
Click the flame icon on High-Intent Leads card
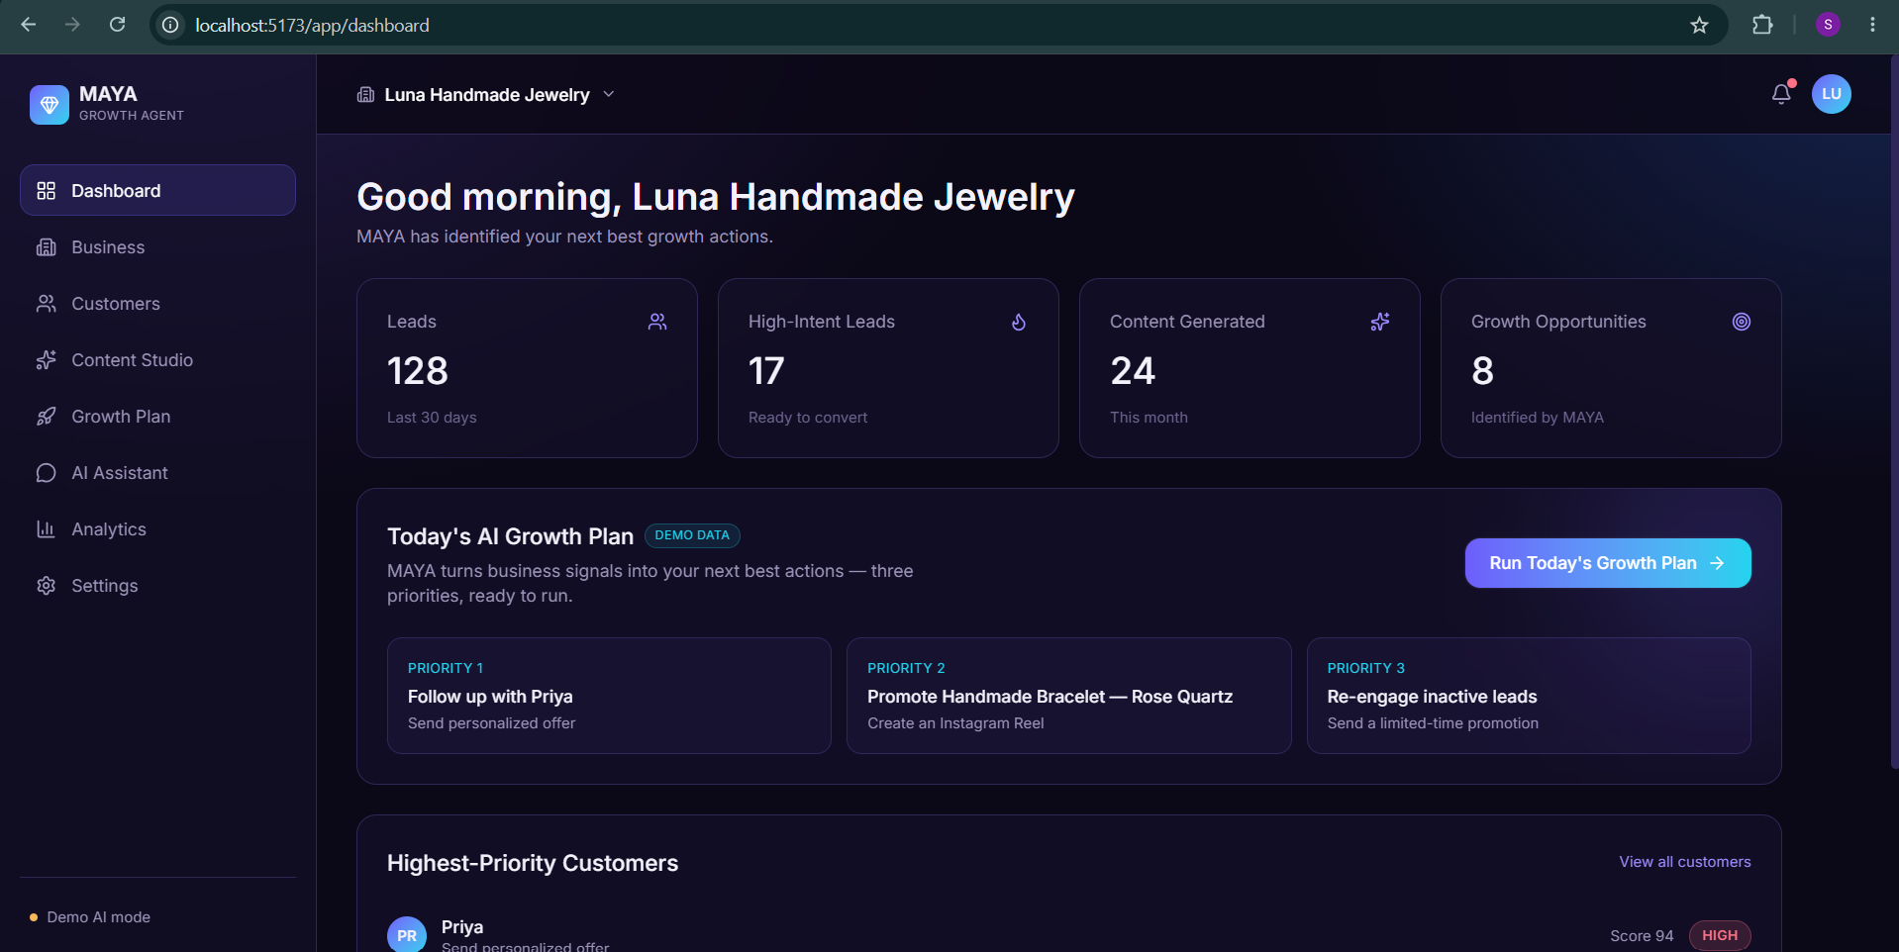tap(1019, 322)
